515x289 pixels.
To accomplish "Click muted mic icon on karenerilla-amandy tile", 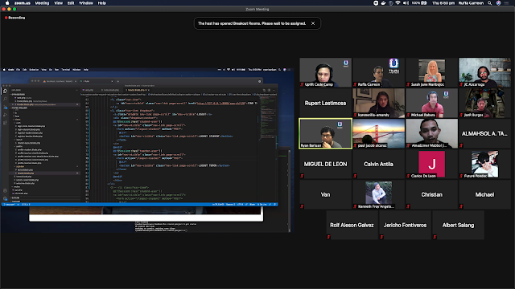I will [x=355, y=115].
